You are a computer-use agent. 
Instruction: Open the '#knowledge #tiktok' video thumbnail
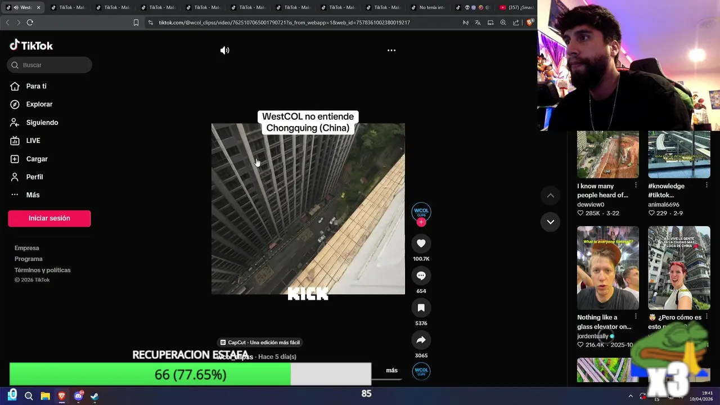(679, 154)
